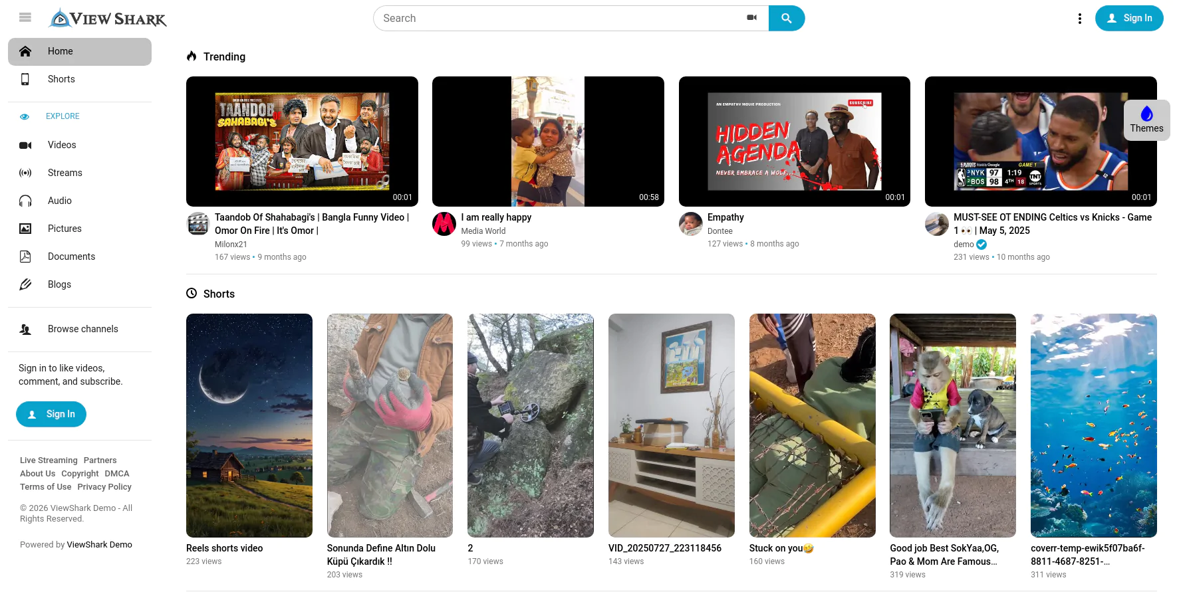
Task: Toggle the sidebar with the hamburger menu
Action: 25,17
